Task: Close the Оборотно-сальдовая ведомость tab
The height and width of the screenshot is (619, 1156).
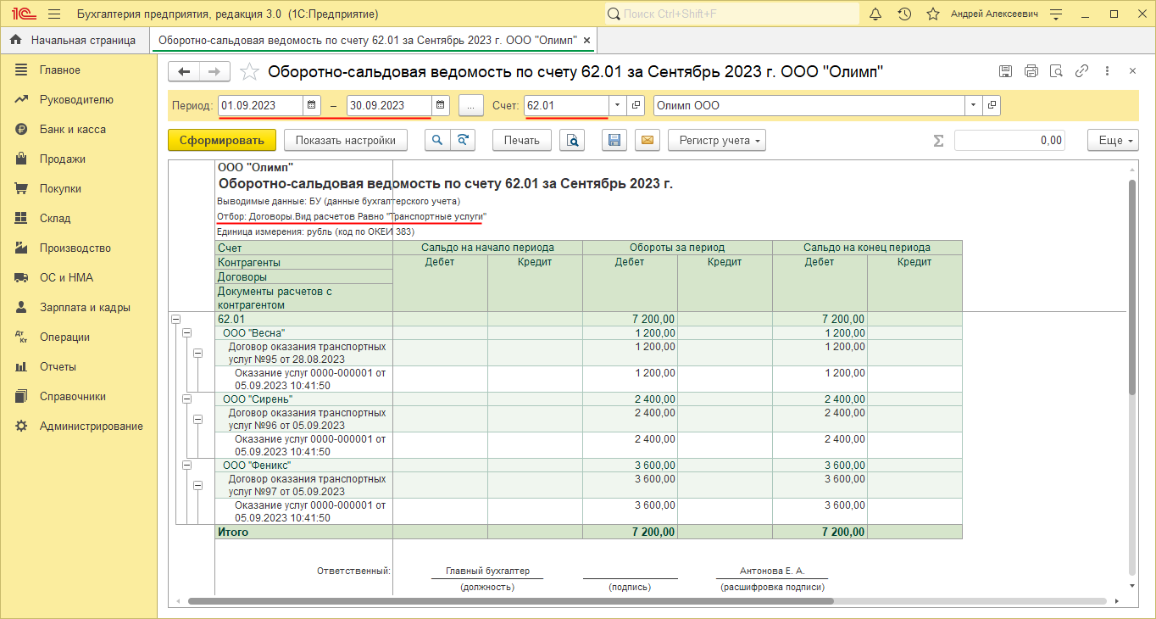Action: click(x=587, y=40)
